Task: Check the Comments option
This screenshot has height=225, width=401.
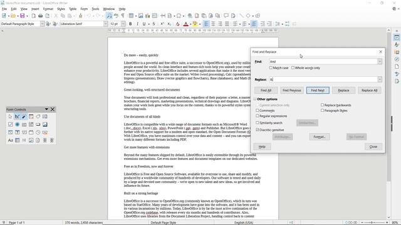Action: [258, 111]
